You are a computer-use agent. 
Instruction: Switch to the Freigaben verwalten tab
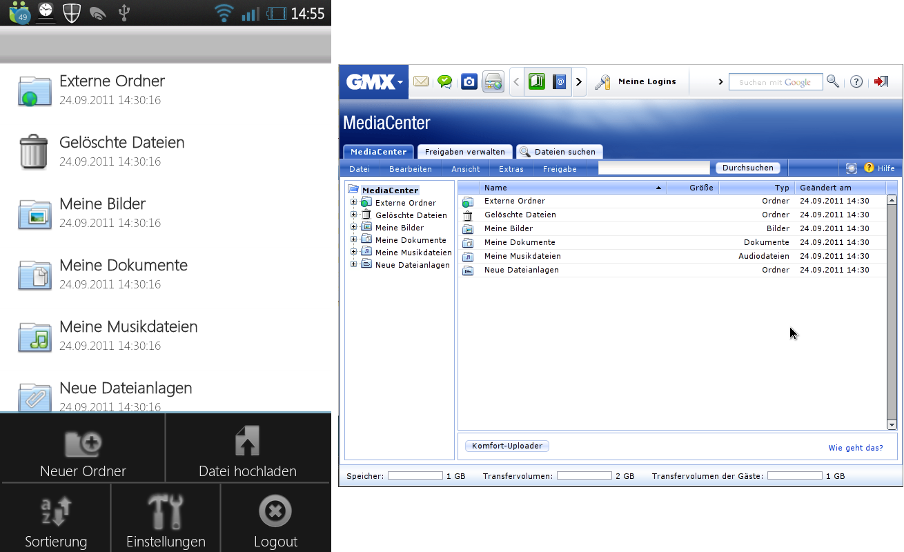pos(465,152)
